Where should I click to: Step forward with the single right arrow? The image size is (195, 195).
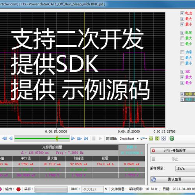click(x=73, y=138)
